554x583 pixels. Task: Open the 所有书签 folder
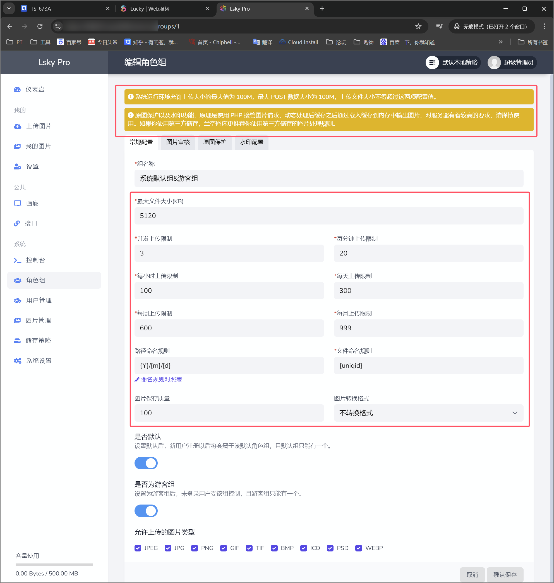[x=533, y=42]
